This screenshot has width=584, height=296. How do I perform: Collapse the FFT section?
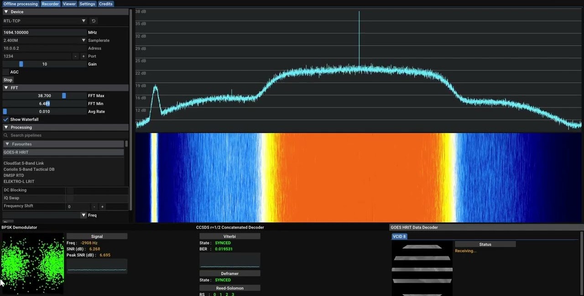pos(5,88)
